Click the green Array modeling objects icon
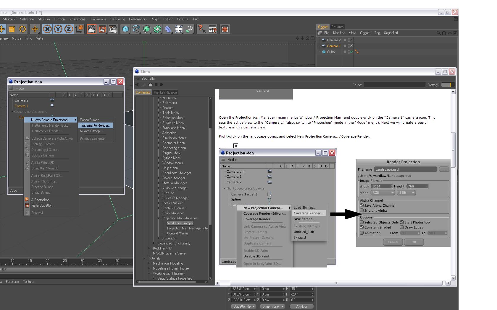 (158, 29)
